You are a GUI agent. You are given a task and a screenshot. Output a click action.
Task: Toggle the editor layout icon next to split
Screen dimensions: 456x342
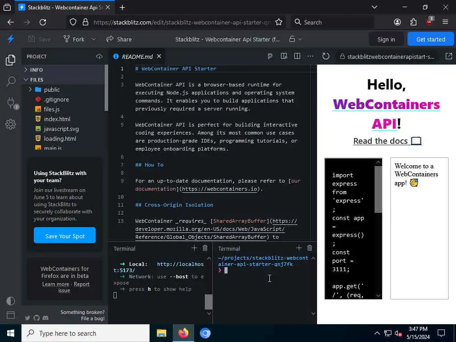284,56
